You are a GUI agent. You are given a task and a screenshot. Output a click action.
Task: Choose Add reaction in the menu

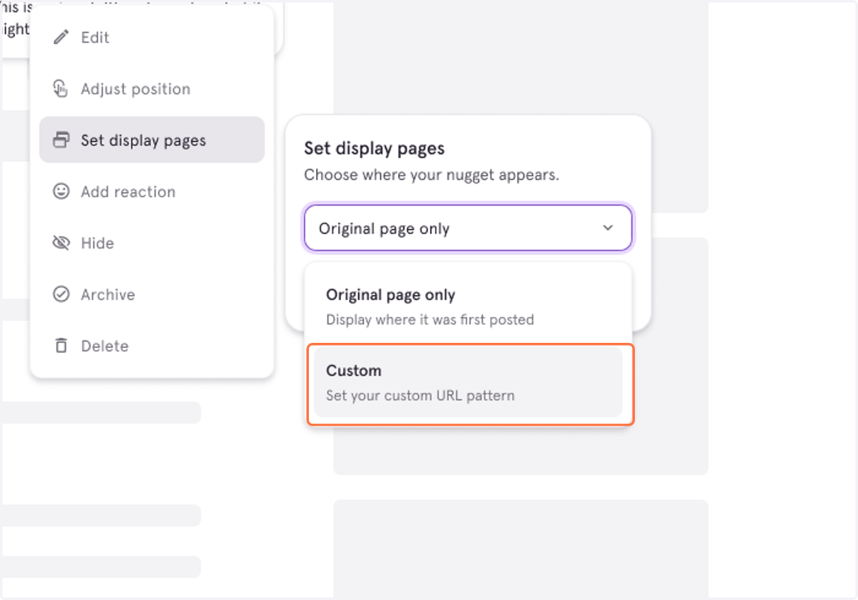point(152,191)
